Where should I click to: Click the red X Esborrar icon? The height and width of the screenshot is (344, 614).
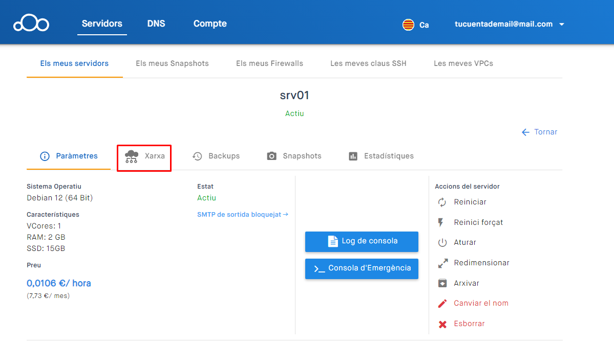tap(442, 324)
